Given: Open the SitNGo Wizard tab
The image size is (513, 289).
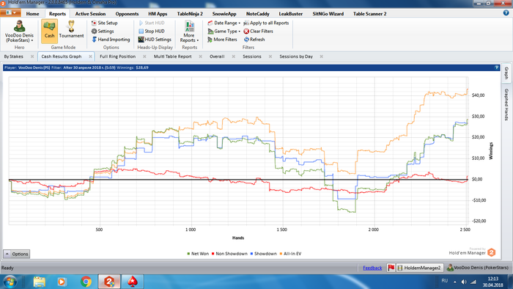Looking at the screenshot, I should 328,14.
